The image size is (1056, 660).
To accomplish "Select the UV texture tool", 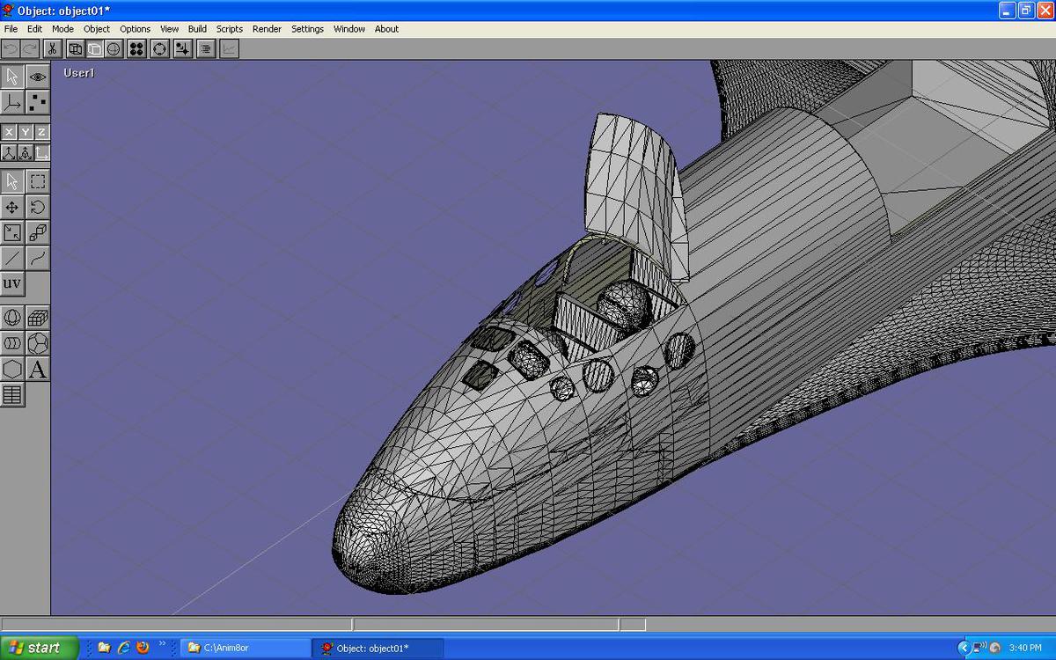I will coord(12,283).
